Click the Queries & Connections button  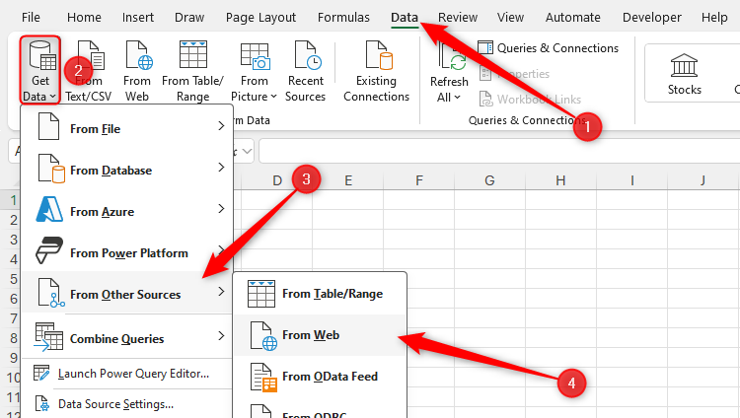pos(549,47)
